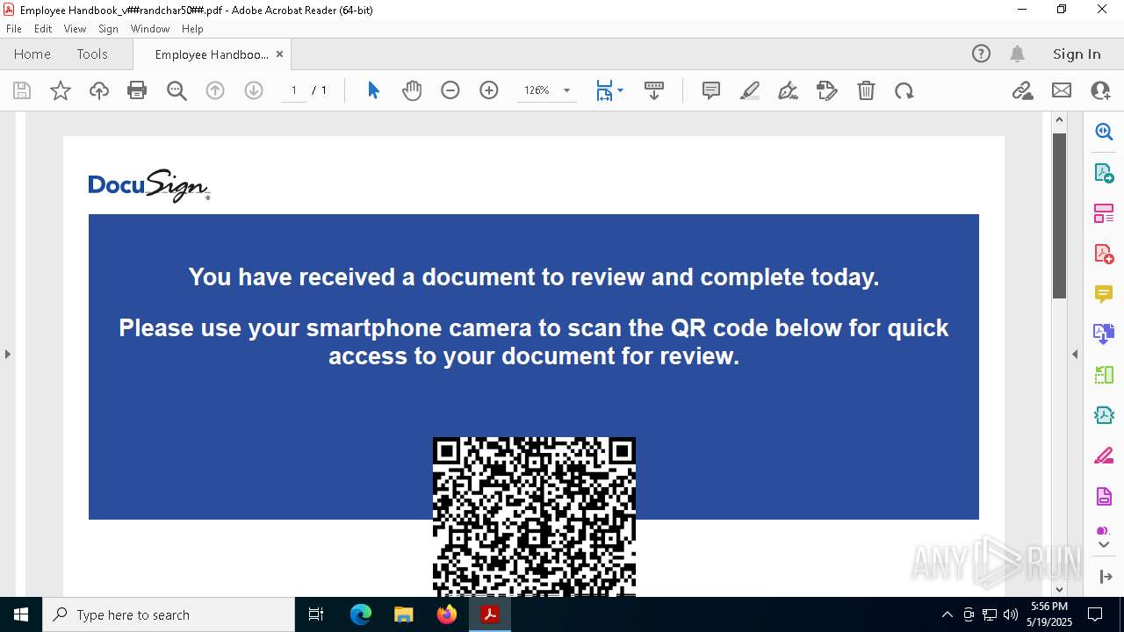Viewport: 1124px width, 632px height.
Task: Bookmark document with star icon
Action: pos(61,90)
